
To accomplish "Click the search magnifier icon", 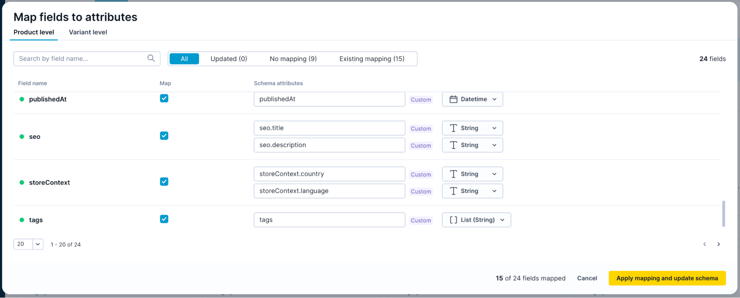I will (x=151, y=58).
